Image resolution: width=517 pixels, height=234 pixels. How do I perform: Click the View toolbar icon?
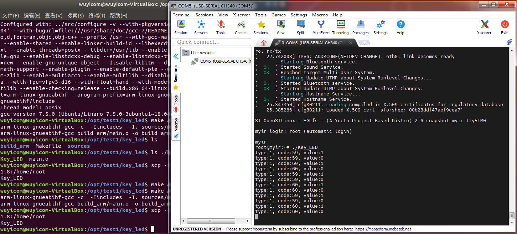[x=280, y=27]
